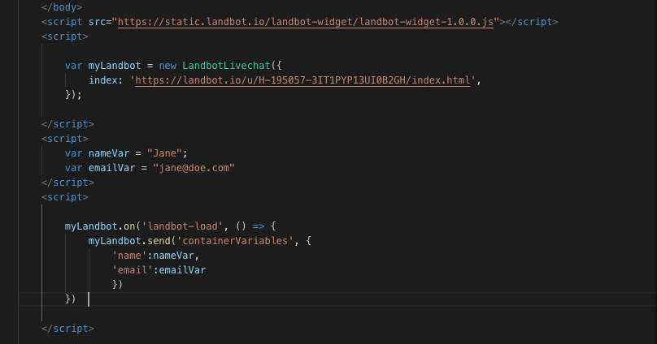Click the 'containerVariables' string
The width and height of the screenshot is (657, 344).
(x=235, y=241)
